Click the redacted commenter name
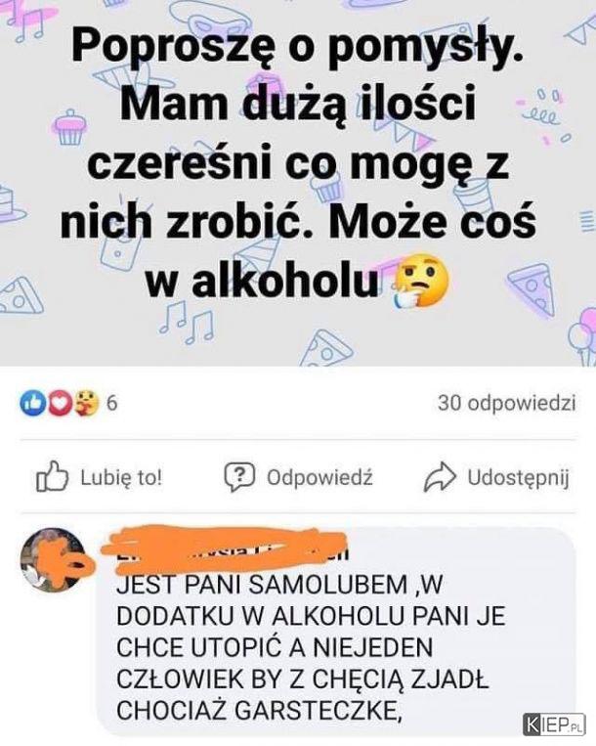This screenshot has width=596, height=746. click(224, 549)
